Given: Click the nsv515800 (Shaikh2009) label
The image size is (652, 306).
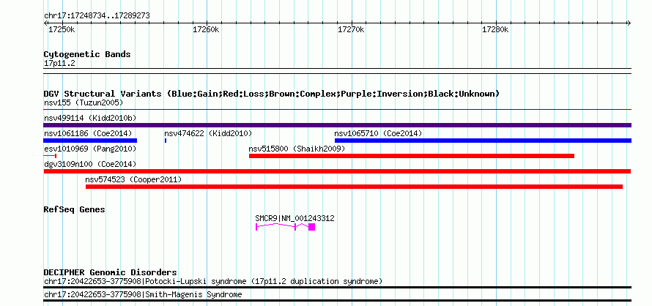Looking at the screenshot, I should pos(297,149).
